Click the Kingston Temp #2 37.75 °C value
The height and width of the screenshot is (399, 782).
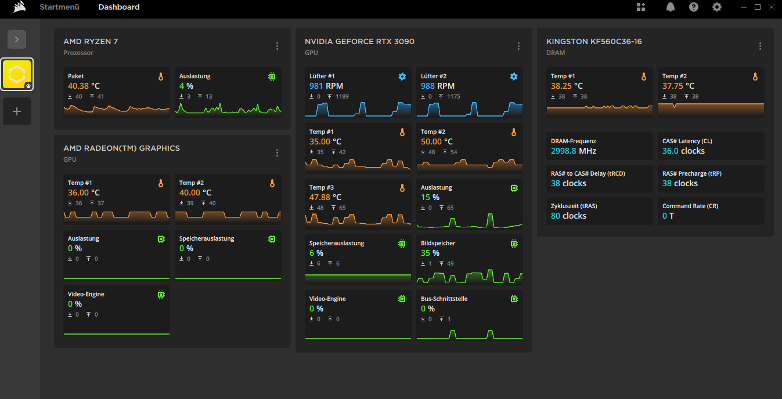pyautogui.click(x=678, y=86)
